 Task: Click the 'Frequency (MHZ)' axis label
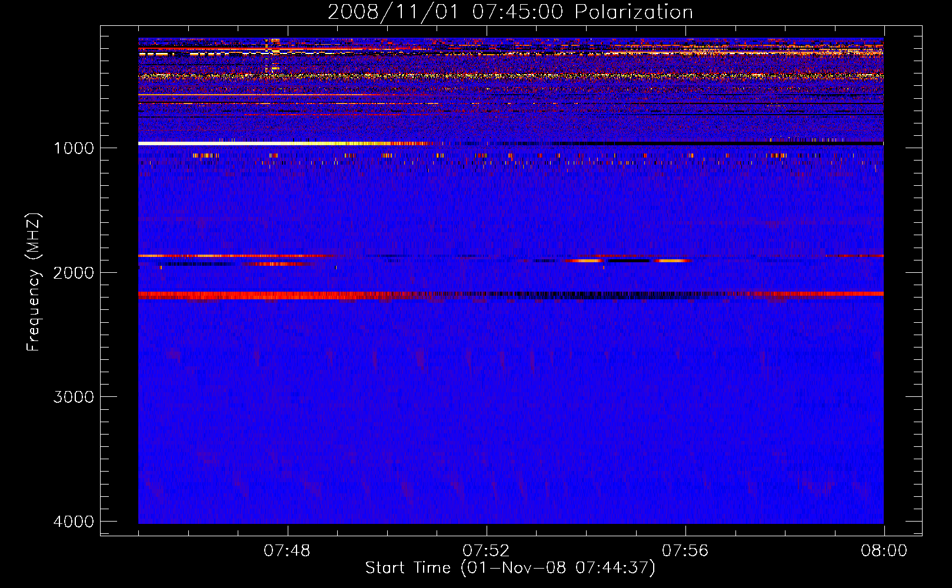tap(34, 282)
